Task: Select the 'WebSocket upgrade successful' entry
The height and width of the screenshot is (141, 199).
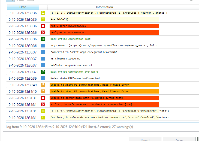Action: pyautogui.click(x=71, y=65)
